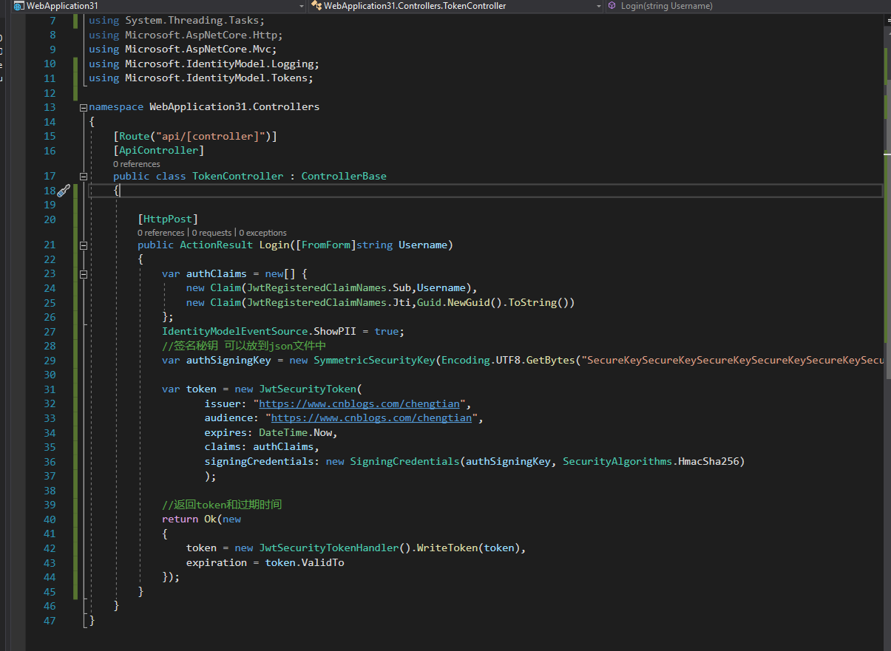This screenshot has width=891, height=651.
Task: Click "0 references" above the Login method
Action: coord(160,233)
